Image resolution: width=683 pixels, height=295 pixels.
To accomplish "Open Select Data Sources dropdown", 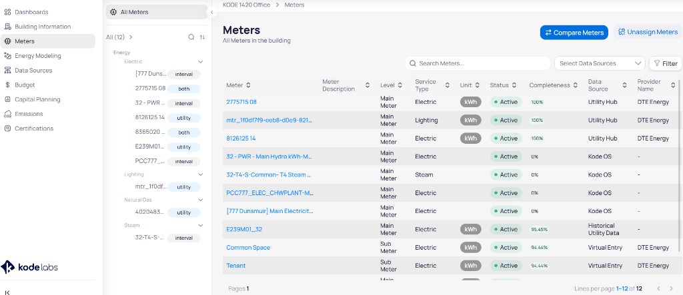I will click(600, 63).
